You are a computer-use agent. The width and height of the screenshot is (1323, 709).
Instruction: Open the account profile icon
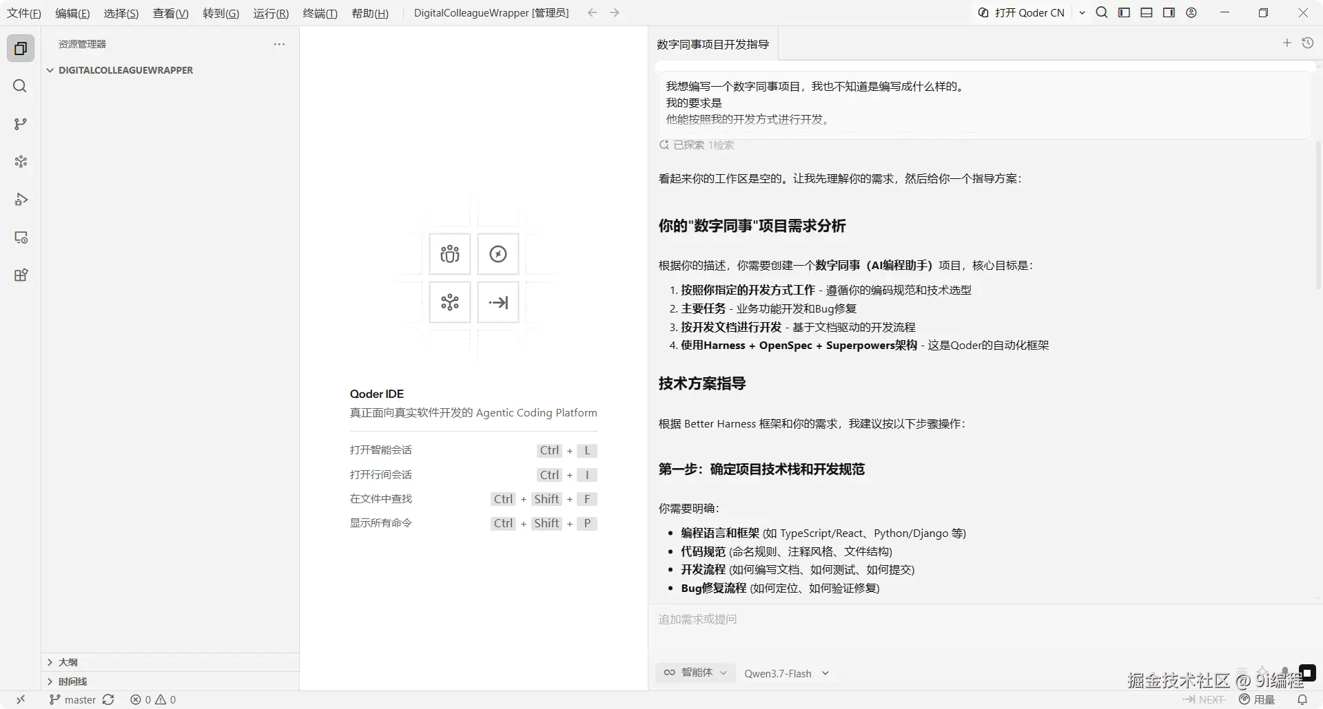pos(1191,12)
